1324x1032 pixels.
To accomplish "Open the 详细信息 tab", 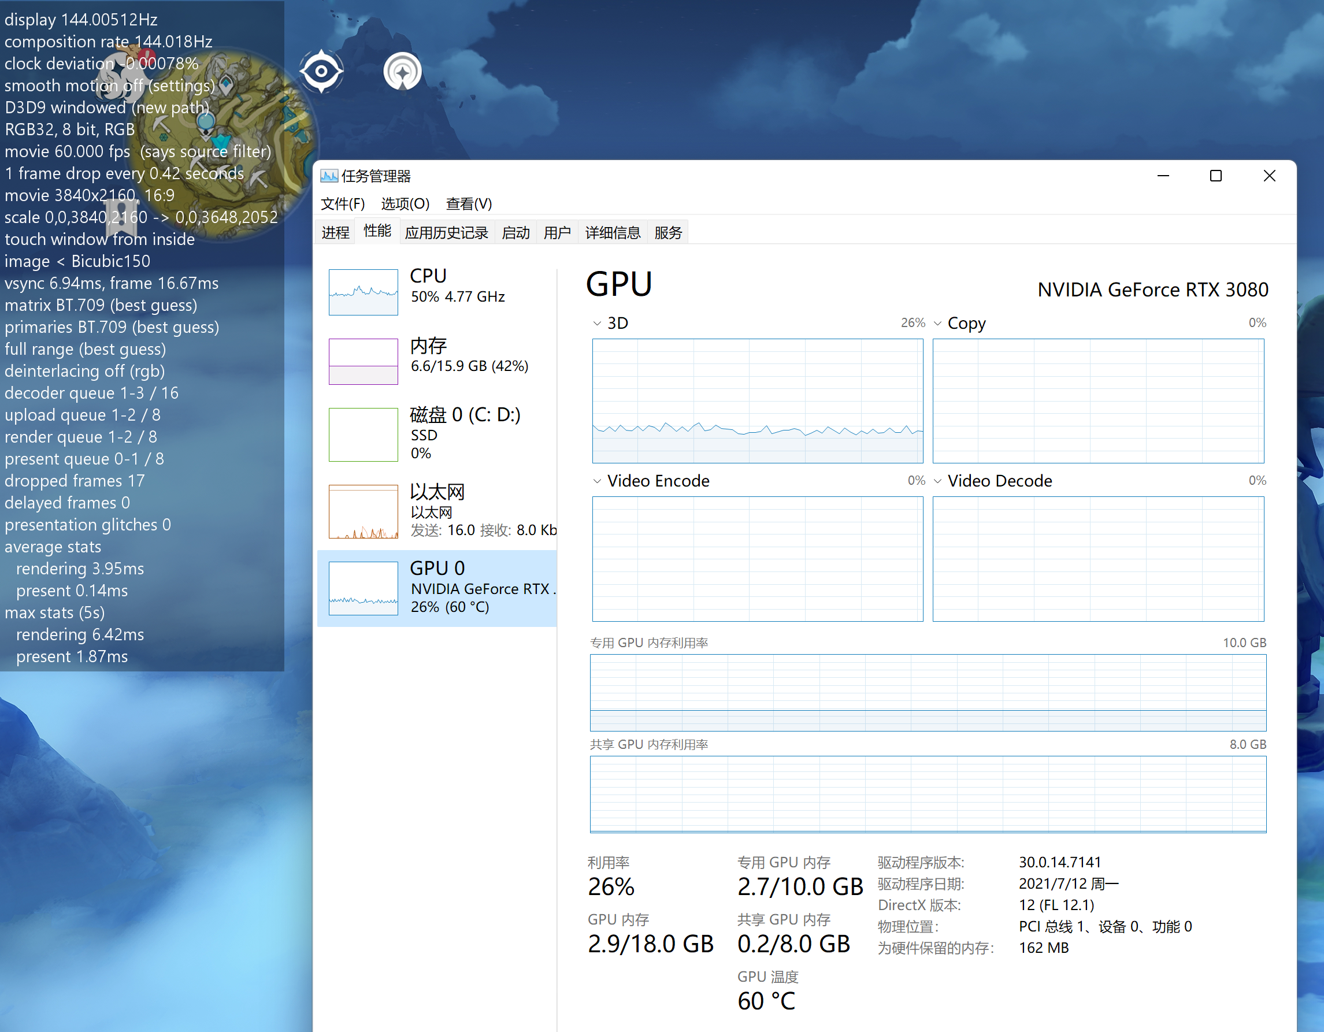I will click(613, 232).
